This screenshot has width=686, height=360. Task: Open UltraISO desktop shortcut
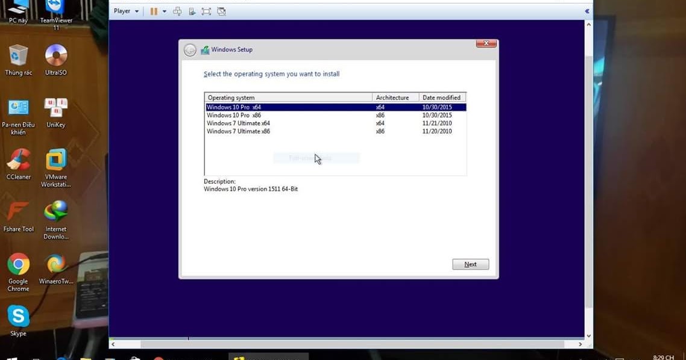tap(56, 60)
